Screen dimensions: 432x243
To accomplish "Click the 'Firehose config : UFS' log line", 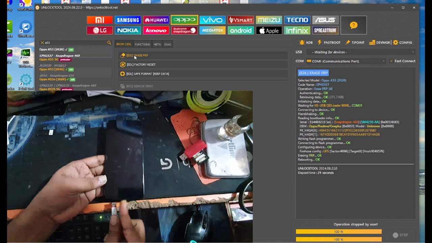I will point(342,151).
